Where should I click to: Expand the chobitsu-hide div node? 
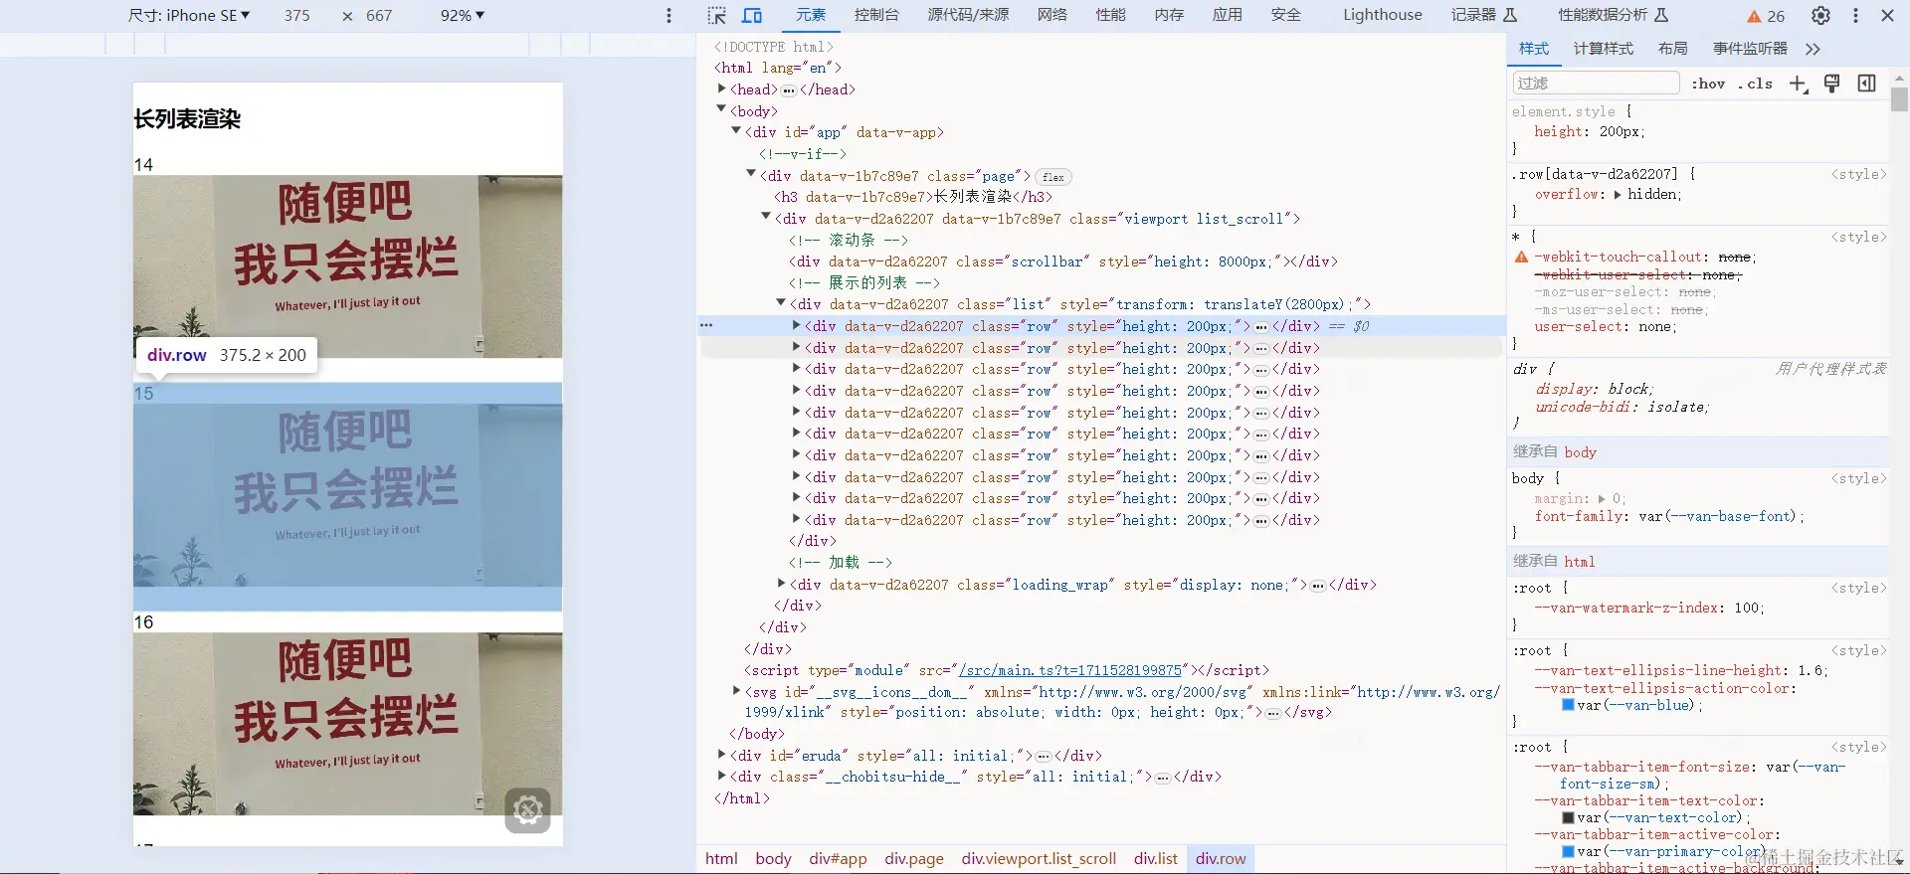point(722,776)
